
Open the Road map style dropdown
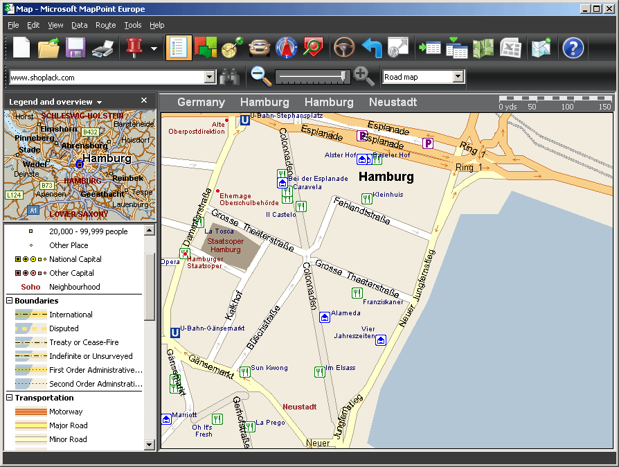pyautogui.click(x=458, y=76)
